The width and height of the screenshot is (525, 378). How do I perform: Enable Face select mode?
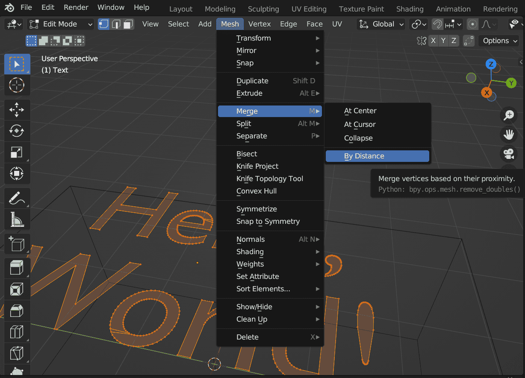128,24
